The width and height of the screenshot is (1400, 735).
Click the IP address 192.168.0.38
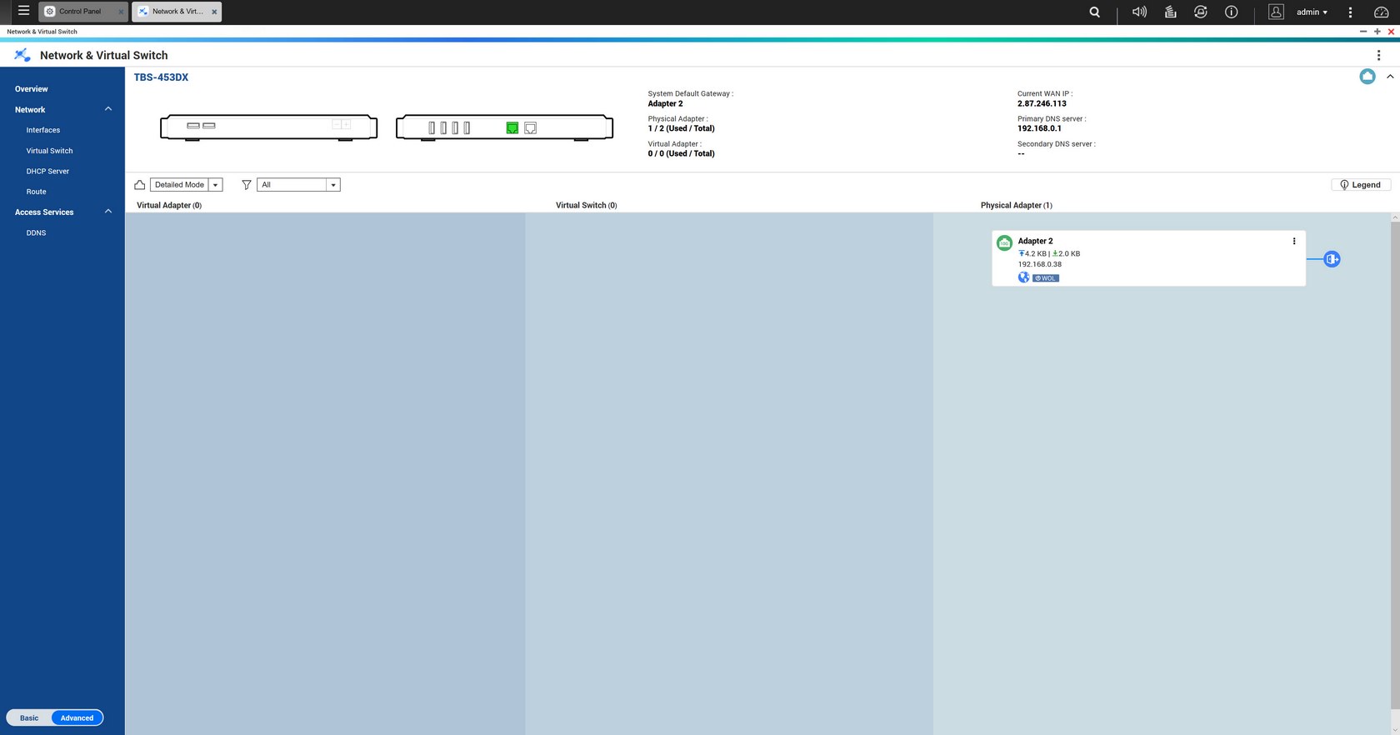click(1040, 264)
